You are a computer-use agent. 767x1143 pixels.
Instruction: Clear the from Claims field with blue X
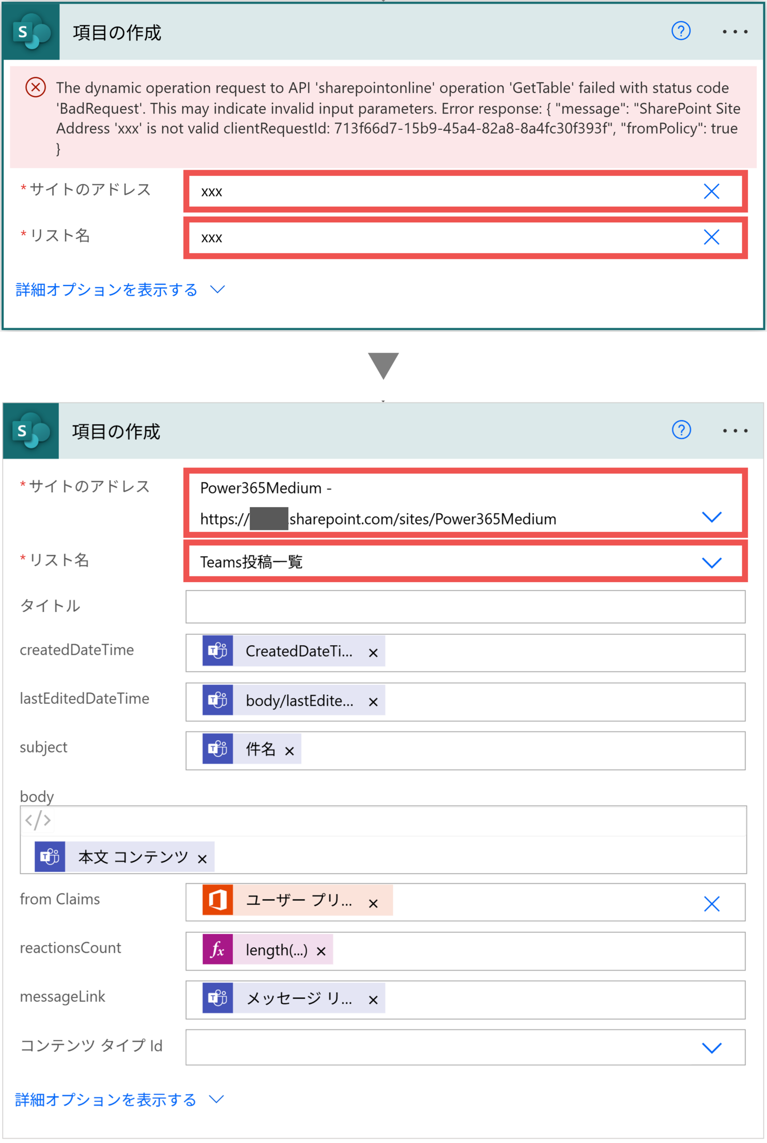point(711,904)
